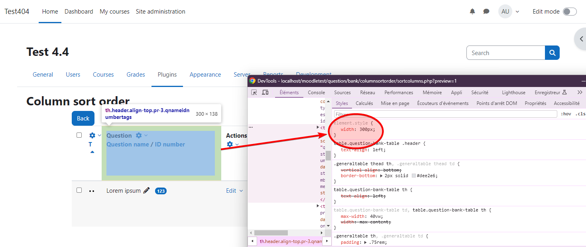Image resolution: width=586 pixels, height=247 pixels.
Task: Click the breadcrumb right scroll arrow in DevTools
Action: (327, 241)
